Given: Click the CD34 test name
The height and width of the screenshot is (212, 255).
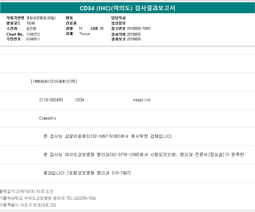Looking at the screenshot, I should (80, 100).
